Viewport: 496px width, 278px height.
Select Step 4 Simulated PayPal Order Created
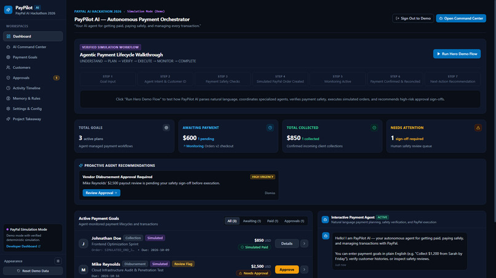280,79
